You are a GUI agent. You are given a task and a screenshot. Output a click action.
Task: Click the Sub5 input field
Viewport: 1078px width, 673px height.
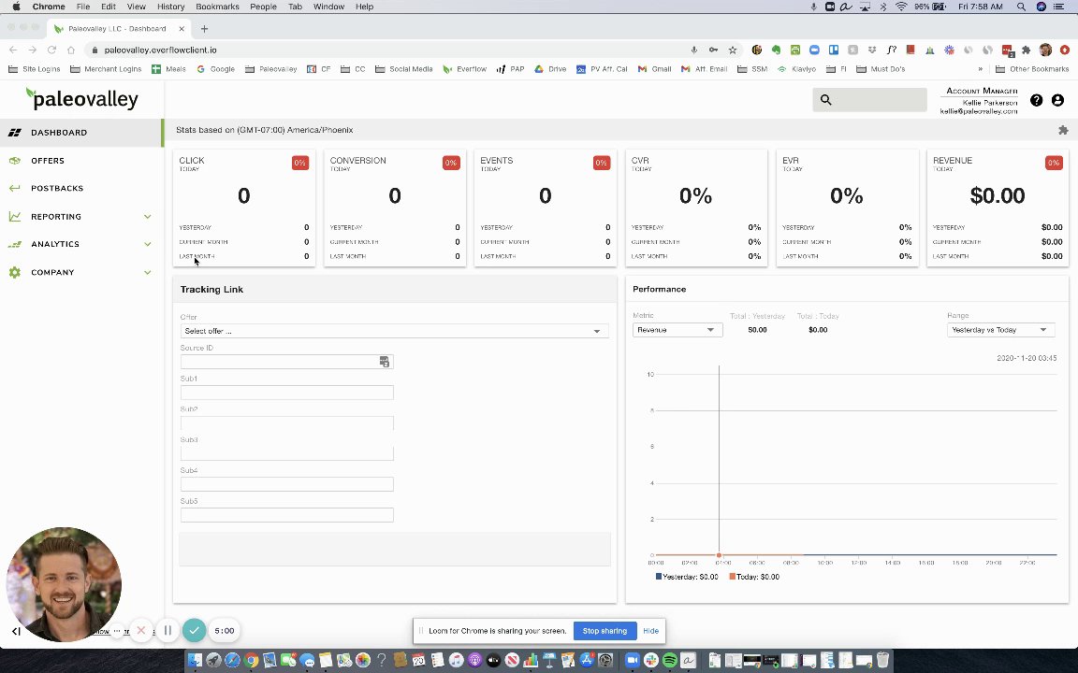(x=286, y=515)
